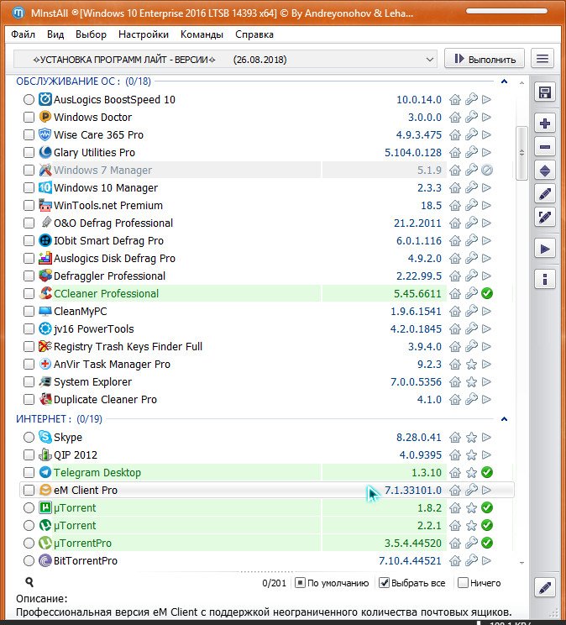Click green check icon for Telegram Desktop
The height and width of the screenshot is (625, 566).
tap(487, 472)
